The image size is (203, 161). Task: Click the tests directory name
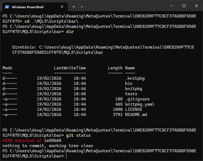(x=131, y=94)
